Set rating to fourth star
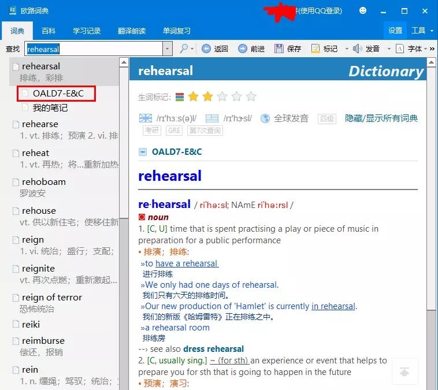The image size is (438, 390). pyautogui.click(x=236, y=96)
